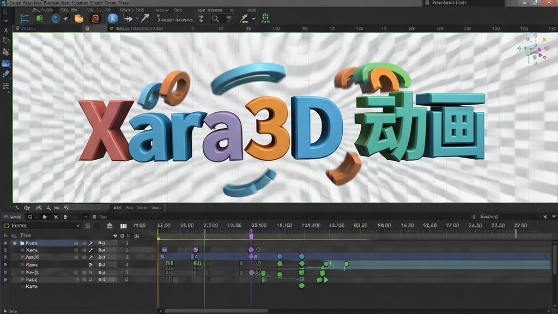The image size is (558, 314).
Task: Click the funnel filter icon beside the magnifier
Action: (x=229, y=19)
